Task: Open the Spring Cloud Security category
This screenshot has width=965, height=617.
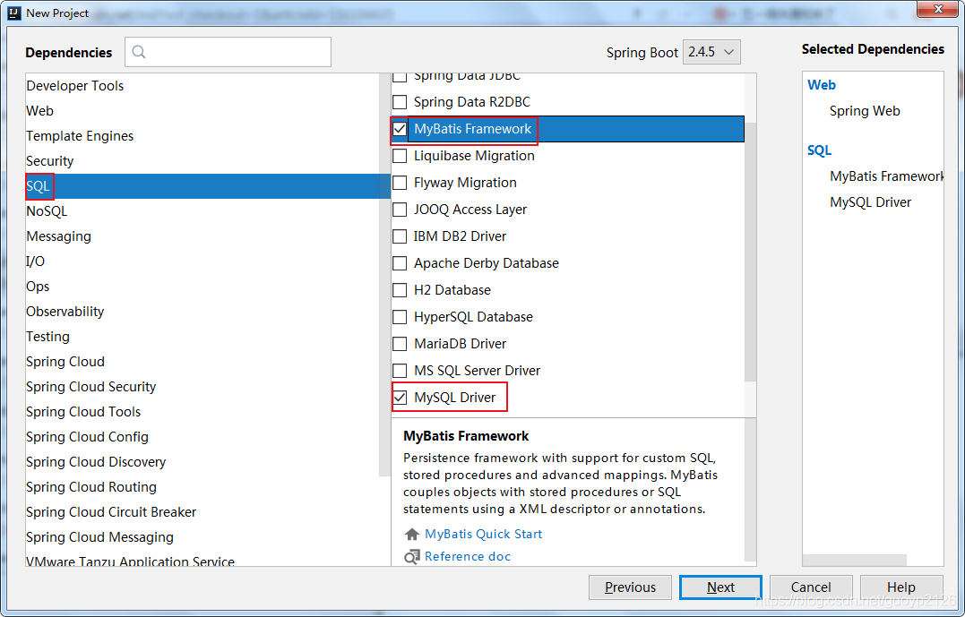Action: coord(202,387)
